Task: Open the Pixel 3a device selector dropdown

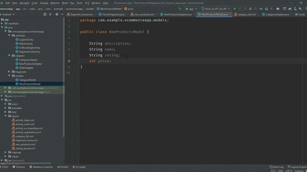Action: click(x=215, y=9)
